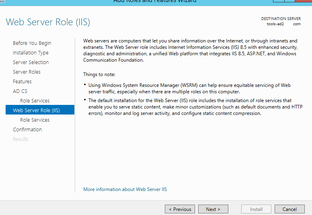Image resolution: width=312 pixels, height=215 pixels.
Task: Go to Before You Begin step
Action: pyautogui.click(x=32, y=43)
